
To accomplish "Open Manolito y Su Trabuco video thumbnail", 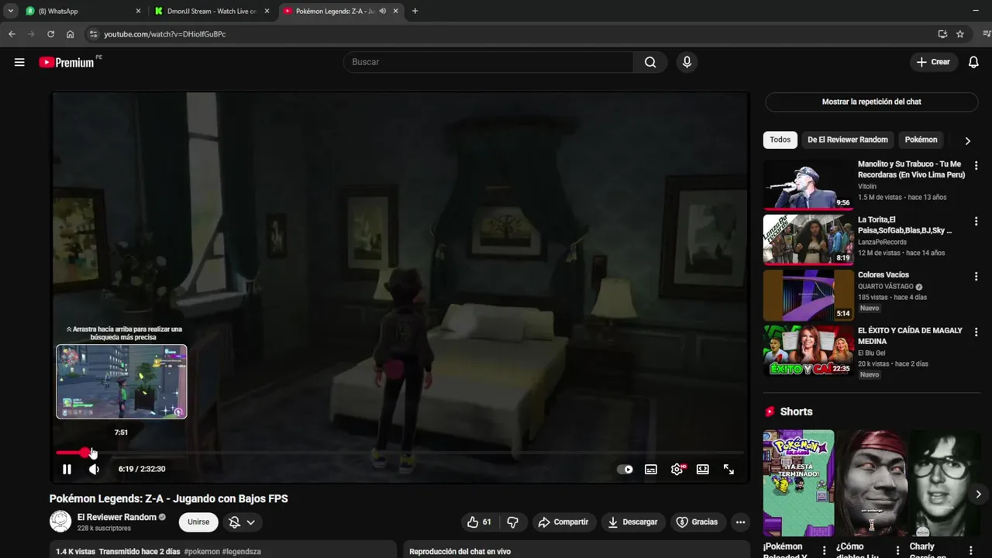I will (x=808, y=184).
